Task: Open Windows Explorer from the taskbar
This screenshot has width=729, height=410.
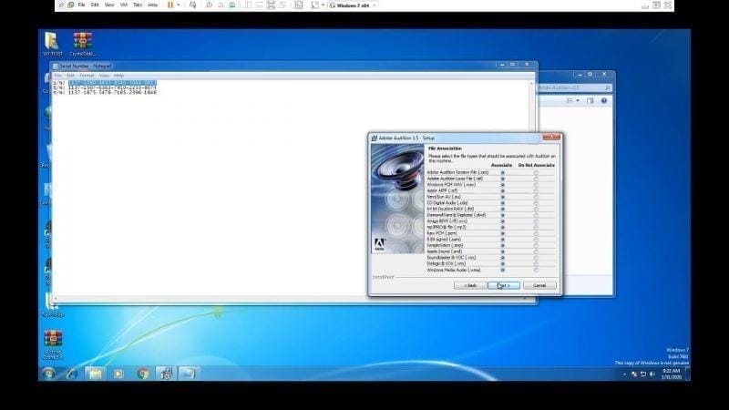Action: pos(96,374)
